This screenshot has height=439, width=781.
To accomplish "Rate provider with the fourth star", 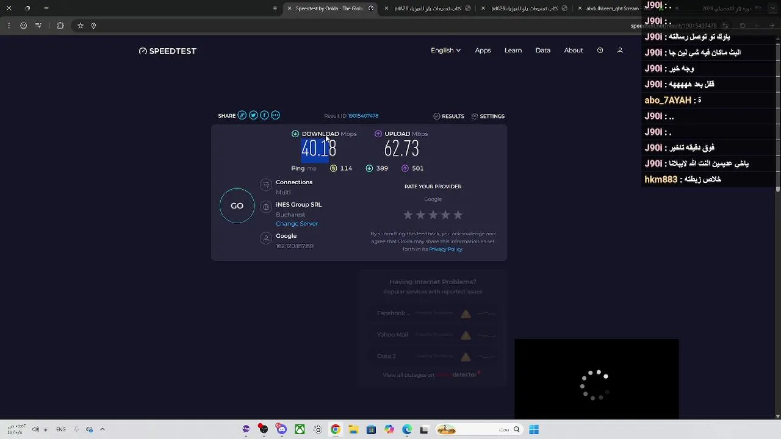I will point(445,215).
